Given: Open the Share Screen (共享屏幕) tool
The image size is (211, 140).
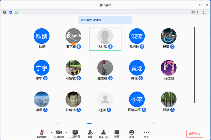Looking at the screenshot, I should pyautogui.click(x=75, y=133).
